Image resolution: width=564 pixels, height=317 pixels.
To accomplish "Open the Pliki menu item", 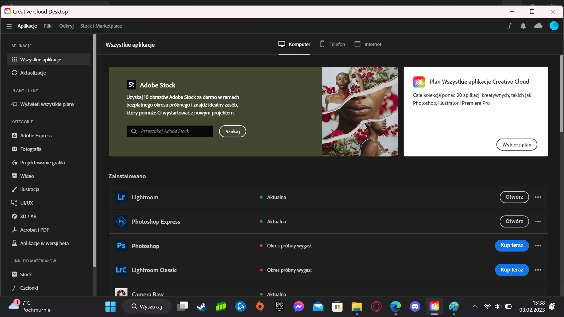I will pos(48,26).
